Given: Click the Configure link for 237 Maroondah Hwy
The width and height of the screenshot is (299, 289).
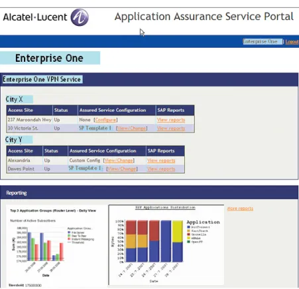Looking at the screenshot, I should [x=105, y=120].
